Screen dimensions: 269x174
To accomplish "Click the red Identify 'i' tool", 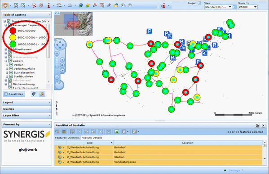I will [x=49, y=5].
